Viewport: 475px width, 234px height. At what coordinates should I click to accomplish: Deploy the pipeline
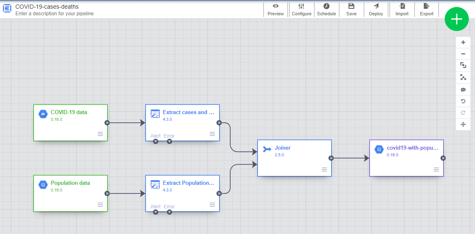376,10
